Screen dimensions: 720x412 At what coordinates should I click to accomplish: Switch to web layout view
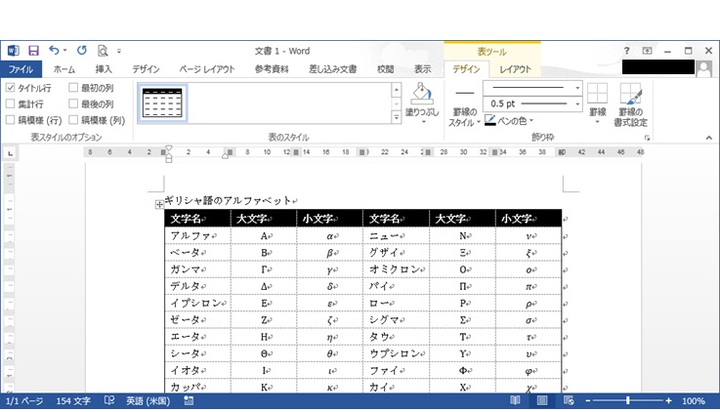569,400
